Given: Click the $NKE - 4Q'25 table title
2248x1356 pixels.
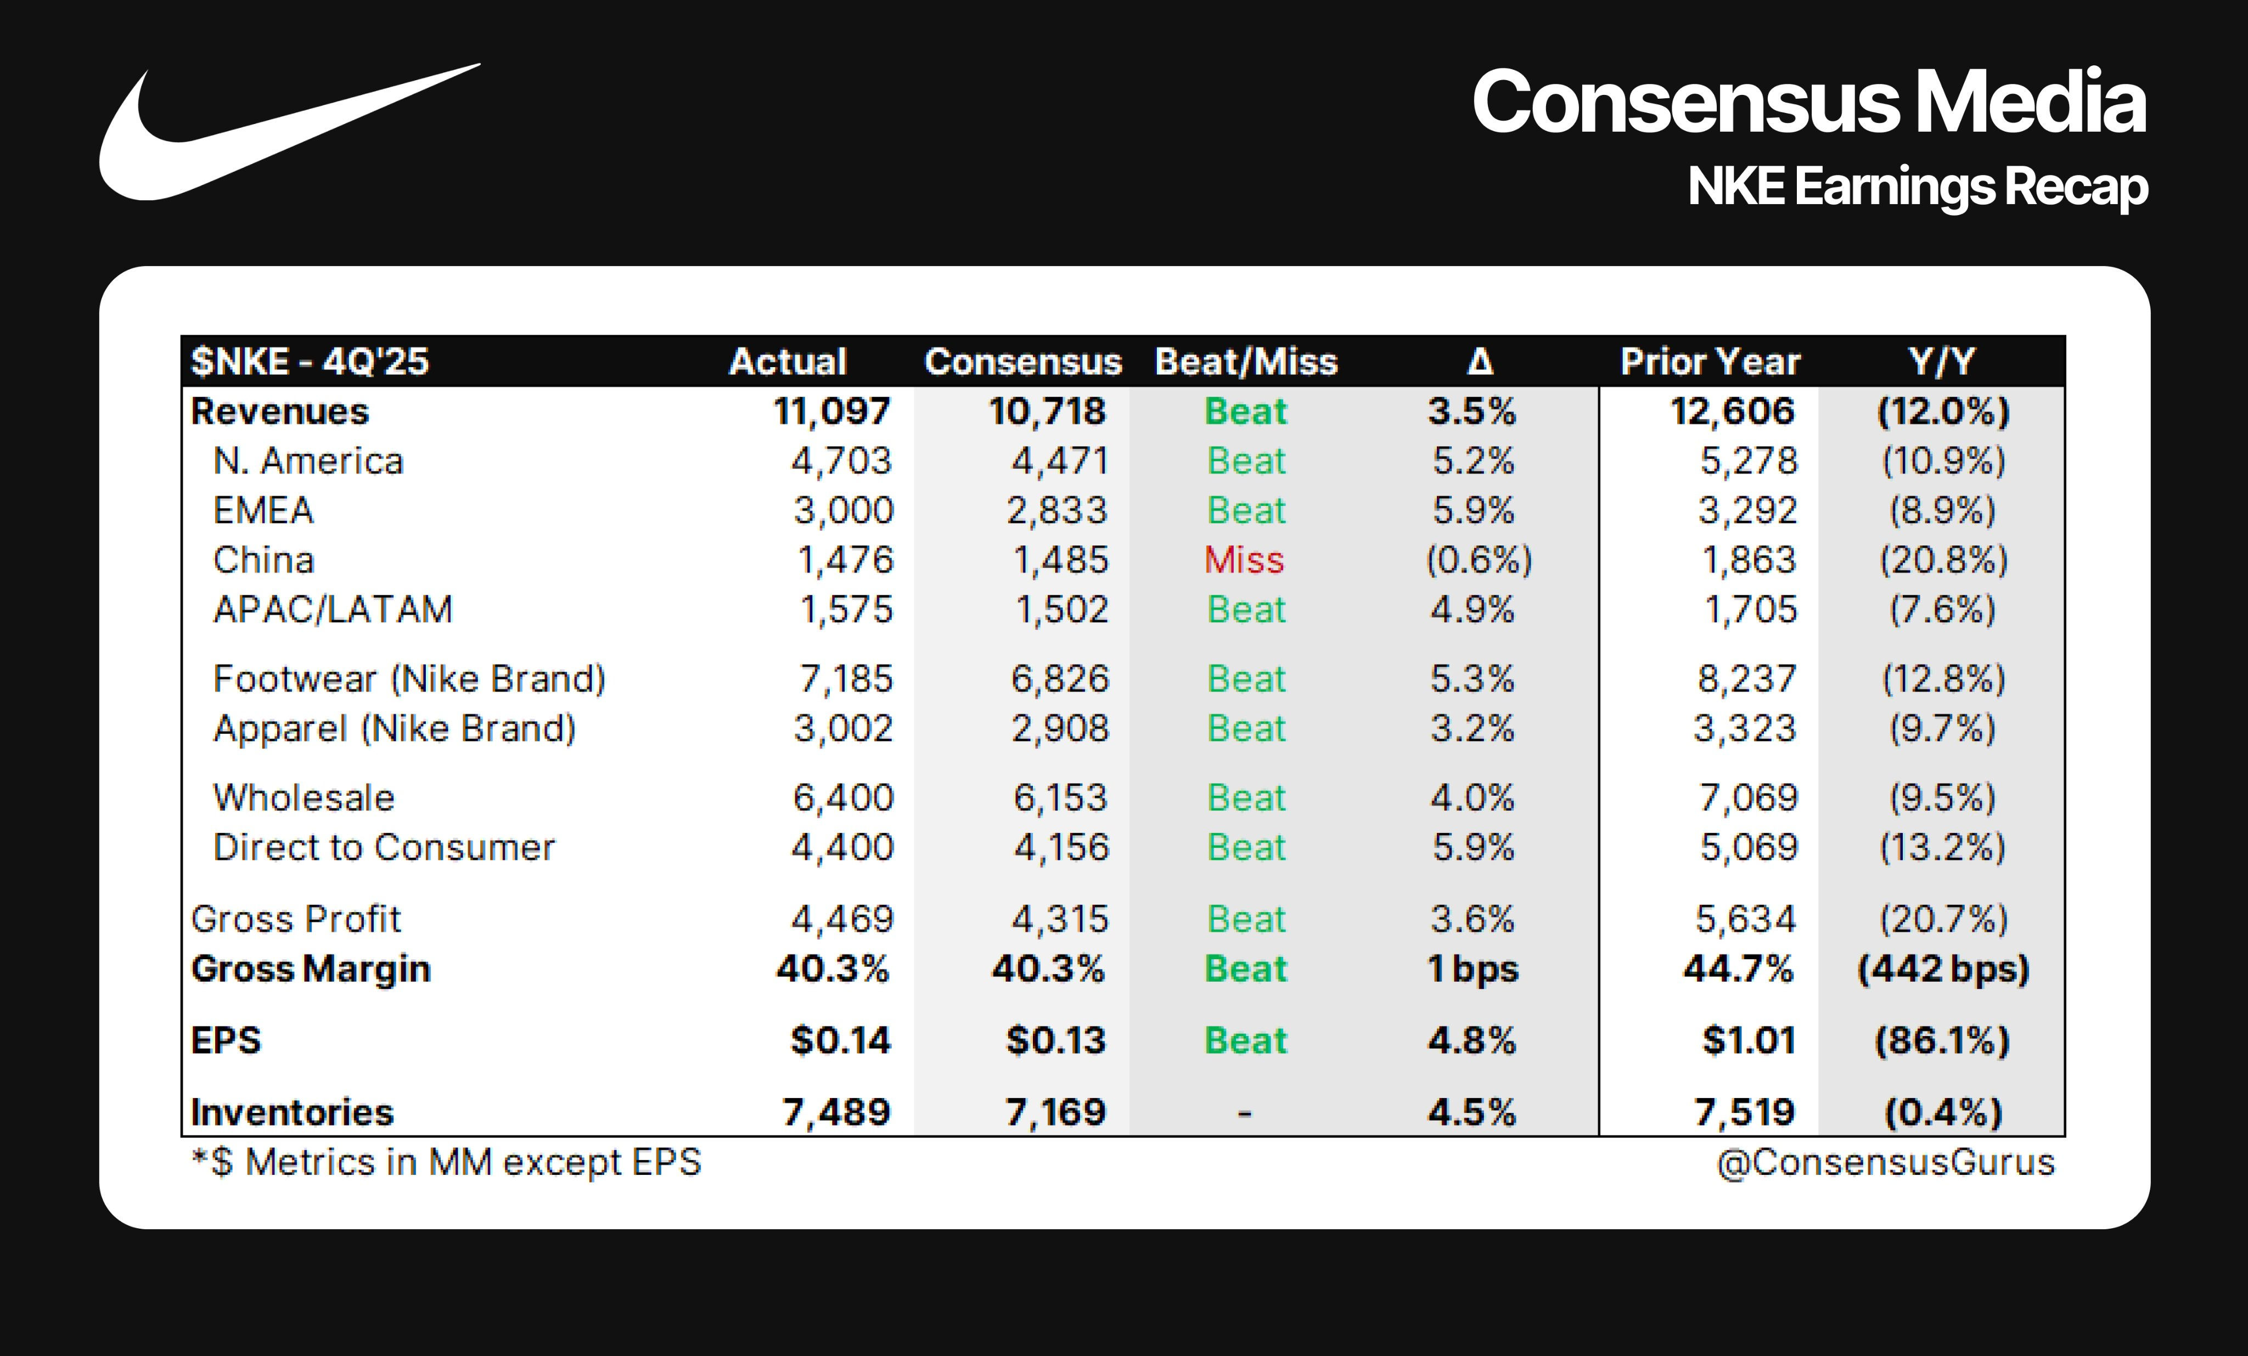Looking at the screenshot, I should [310, 361].
